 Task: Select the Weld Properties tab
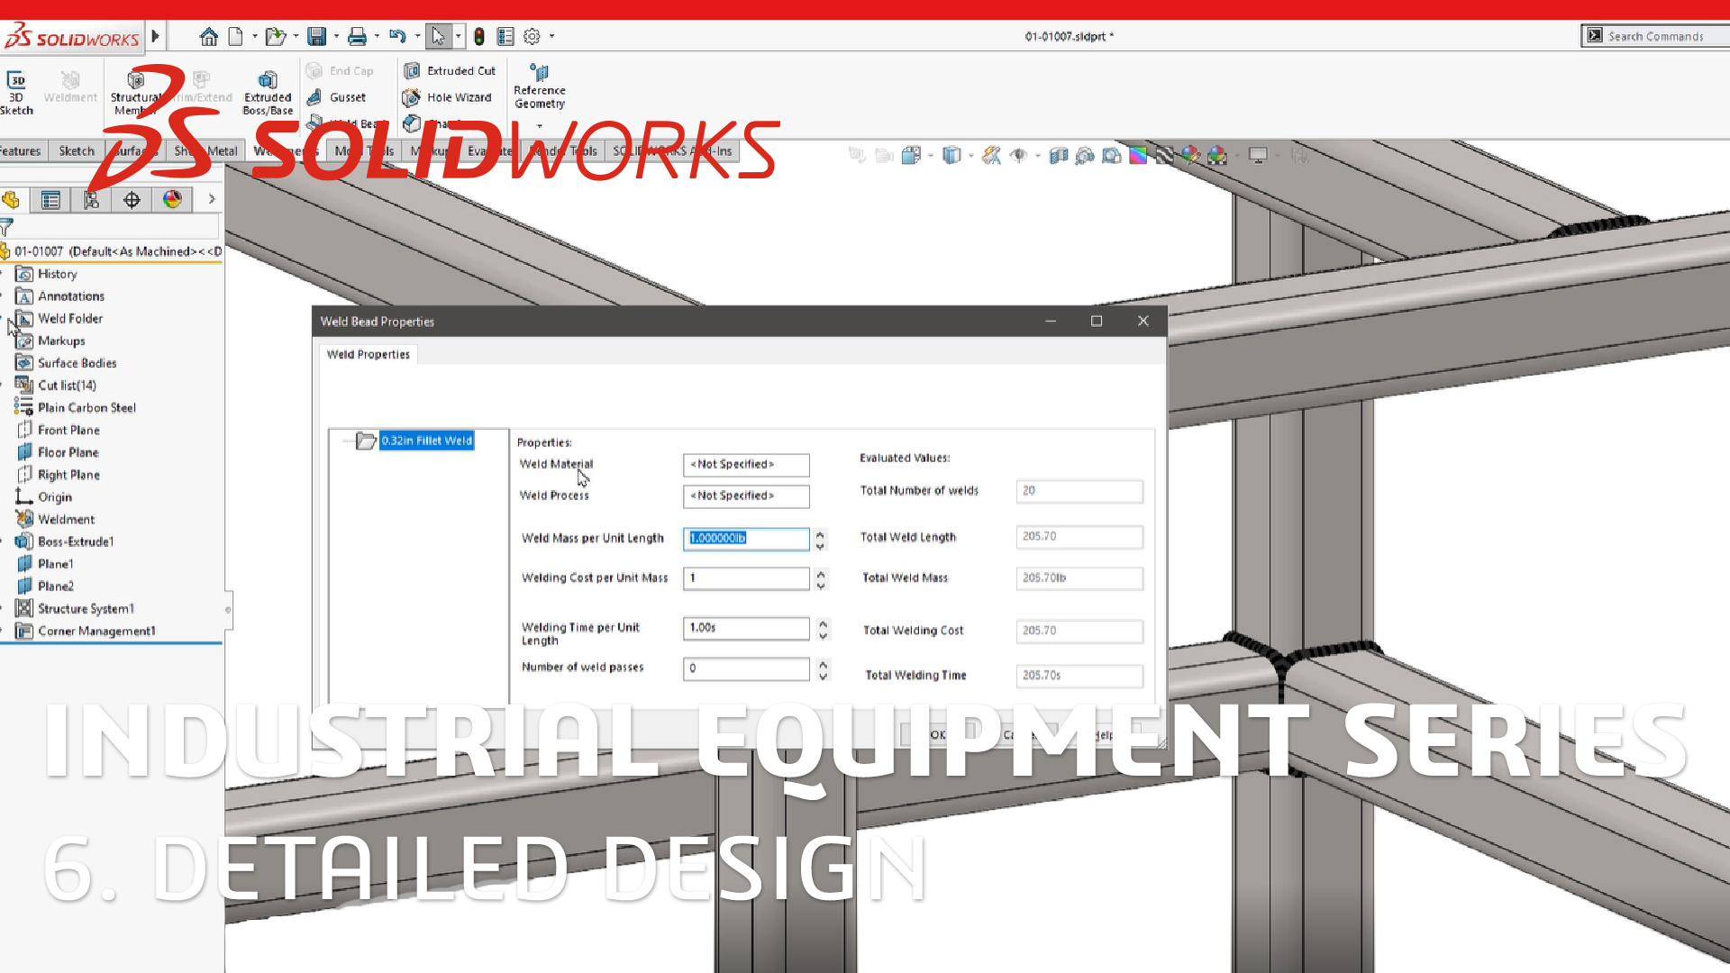(368, 355)
